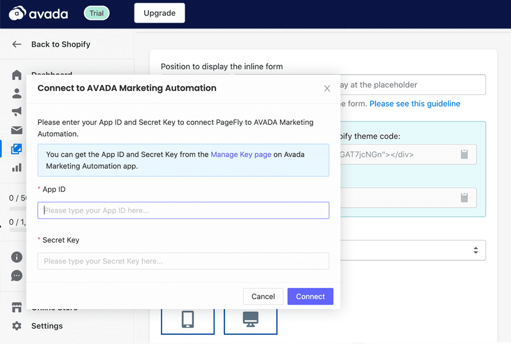Image resolution: width=511 pixels, height=344 pixels.
Task: Click the lower clipboard copy icon
Action: [x=464, y=197]
